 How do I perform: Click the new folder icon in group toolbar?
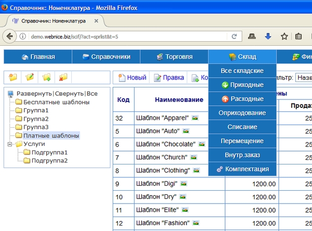(x=13, y=77)
